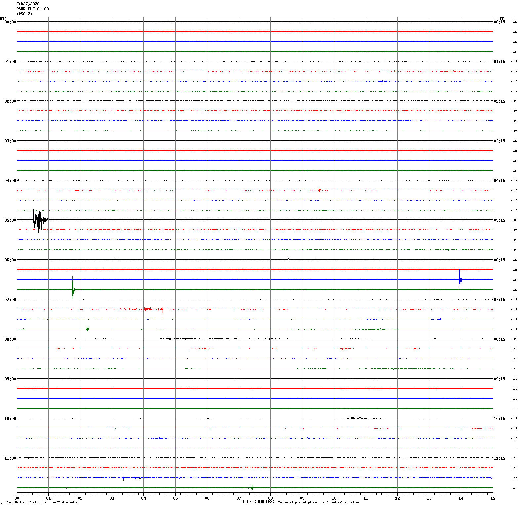Image resolution: width=519 pixels, height=507 pixels.
Task: Click the blue spike near minute 14
Action: [x=459, y=279]
